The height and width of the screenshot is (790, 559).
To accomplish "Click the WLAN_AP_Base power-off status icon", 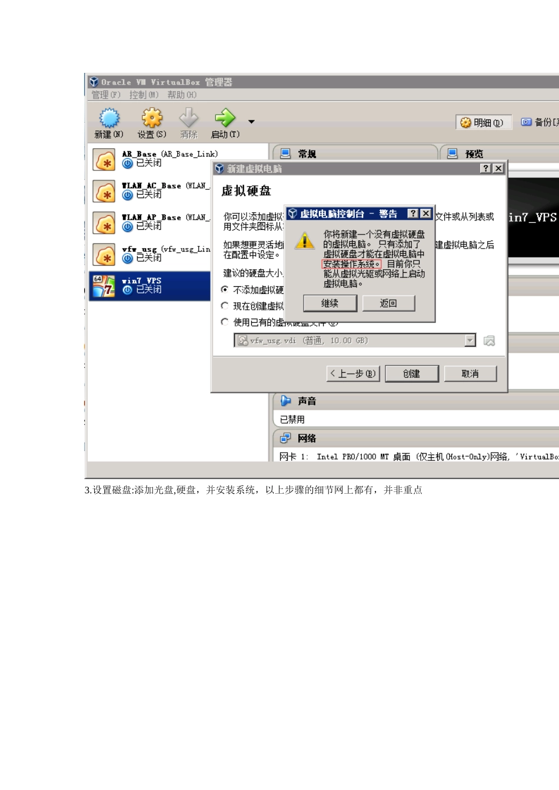I will click(x=128, y=227).
